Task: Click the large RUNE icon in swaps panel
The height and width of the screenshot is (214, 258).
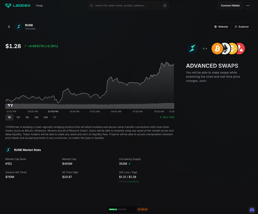Action: 192,48
